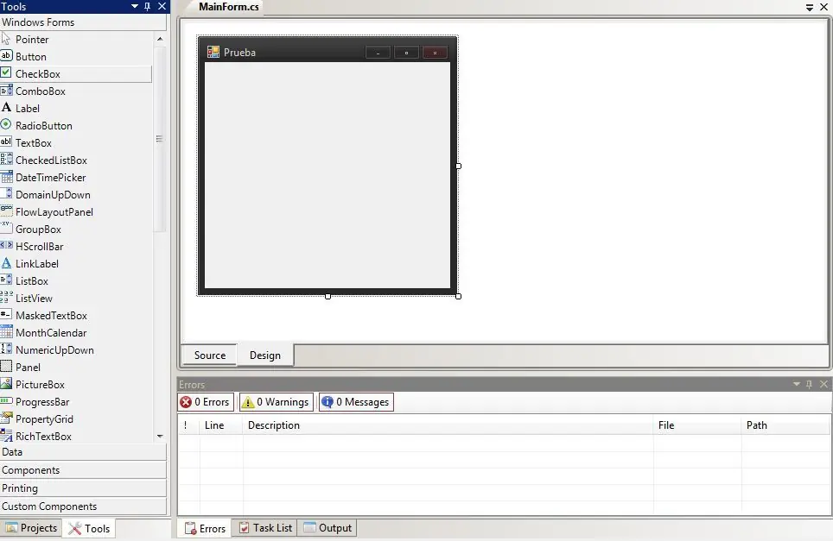Toggle the 0 Warnings filter
Viewport: 833px width, 541px height.
coord(277,402)
